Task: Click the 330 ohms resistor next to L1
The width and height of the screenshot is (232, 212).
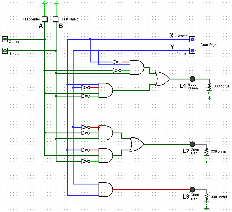Action: (210, 86)
